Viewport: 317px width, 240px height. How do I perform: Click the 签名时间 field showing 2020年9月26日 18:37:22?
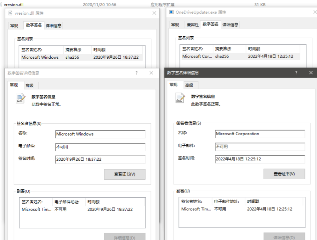point(100,159)
